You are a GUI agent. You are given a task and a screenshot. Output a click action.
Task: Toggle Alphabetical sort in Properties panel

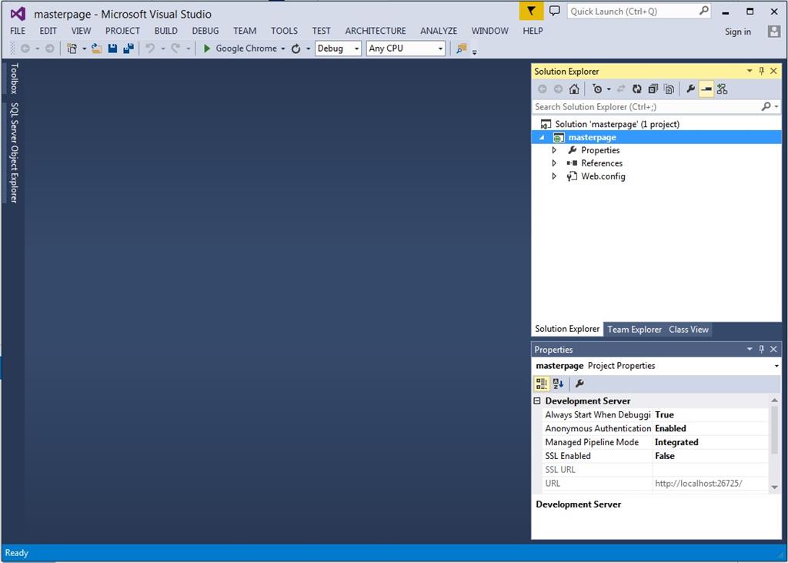pyautogui.click(x=559, y=384)
